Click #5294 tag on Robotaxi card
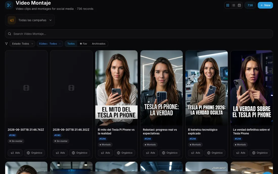This screenshot has width=278, height=174. [148, 139]
